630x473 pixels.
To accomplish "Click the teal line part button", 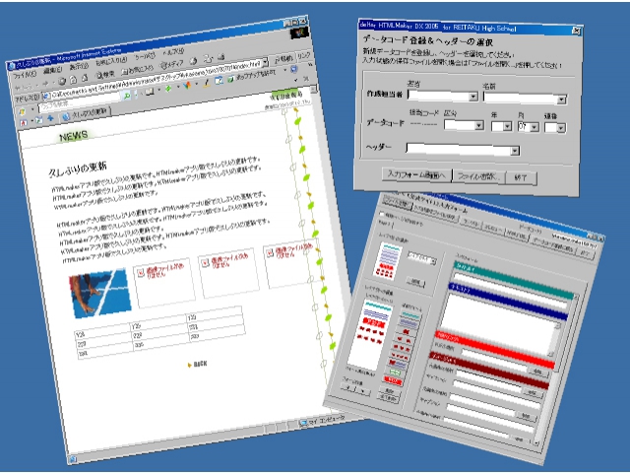I will tap(410, 315).
